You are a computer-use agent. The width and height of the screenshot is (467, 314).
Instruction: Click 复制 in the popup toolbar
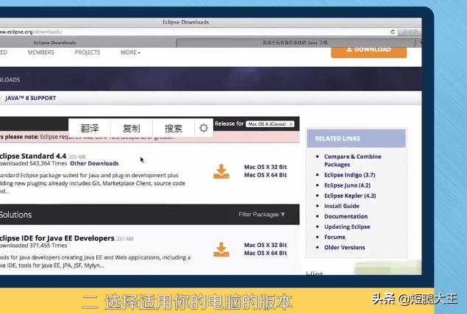click(x=132, y=128)
